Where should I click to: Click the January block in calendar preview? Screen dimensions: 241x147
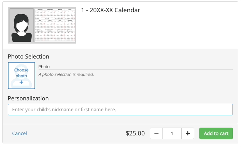pyautogui.click(x=40, y=14)
